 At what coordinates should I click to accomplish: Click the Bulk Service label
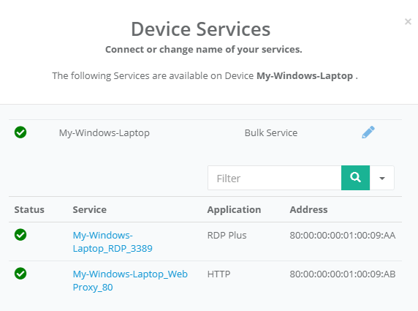pos(271,132)
